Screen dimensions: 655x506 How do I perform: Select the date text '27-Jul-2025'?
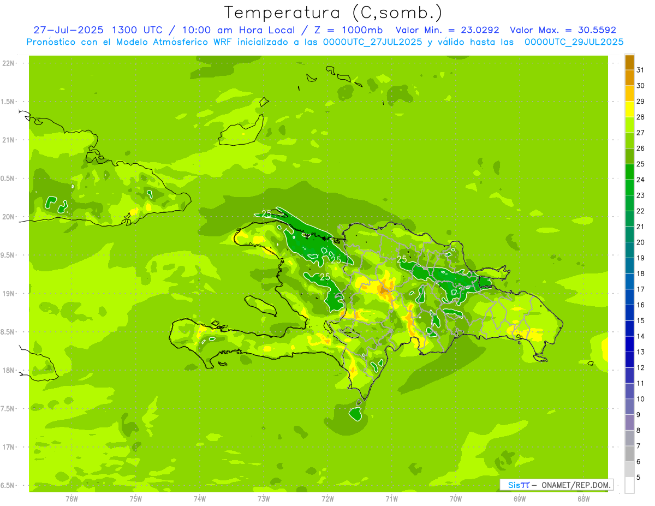tap(69, 30)
